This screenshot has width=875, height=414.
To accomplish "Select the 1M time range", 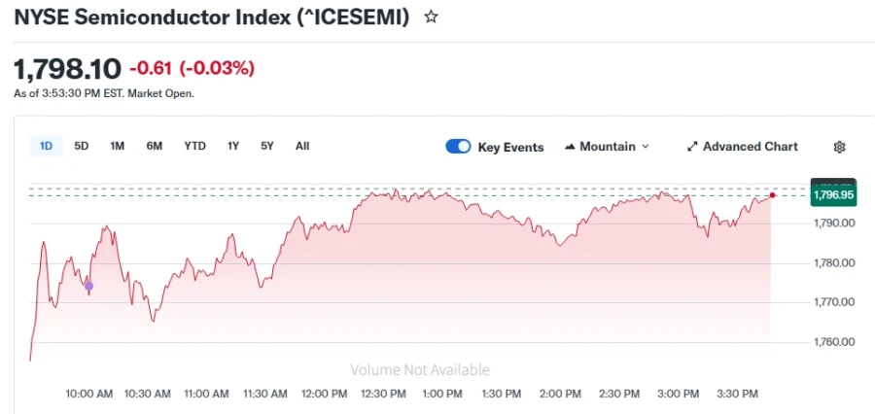I will pos(118,146).
